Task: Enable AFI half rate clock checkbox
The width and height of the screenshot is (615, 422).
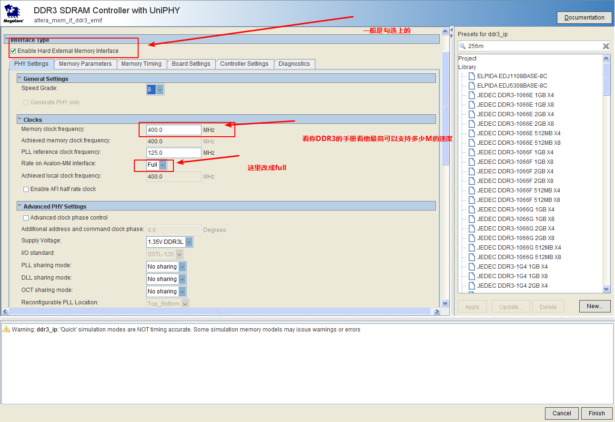Action: [x=26, y=189]
